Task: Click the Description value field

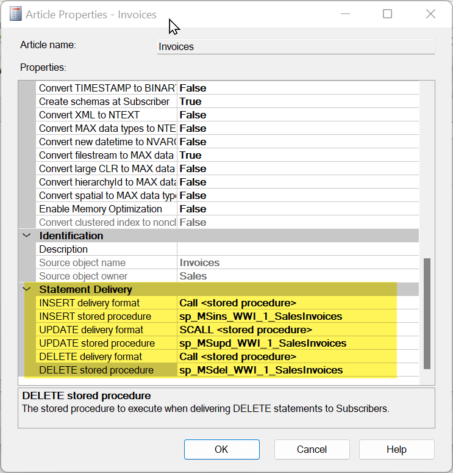Action: click(x=298, y=249)
